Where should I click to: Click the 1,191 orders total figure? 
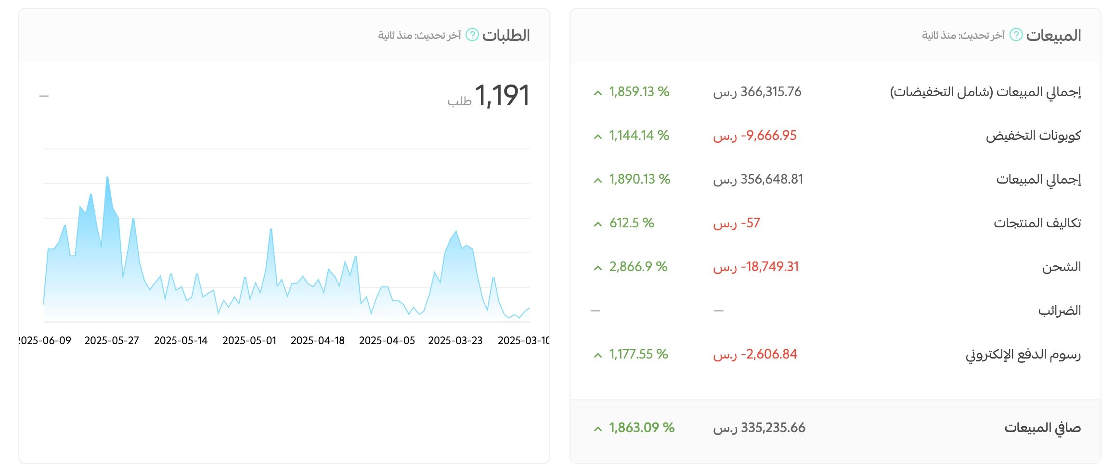click(502, 95)
